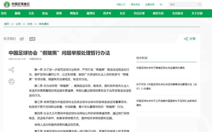Open the 青少年 navigation menu
This screenshot has height=132, width=212.
pos(107,13)
